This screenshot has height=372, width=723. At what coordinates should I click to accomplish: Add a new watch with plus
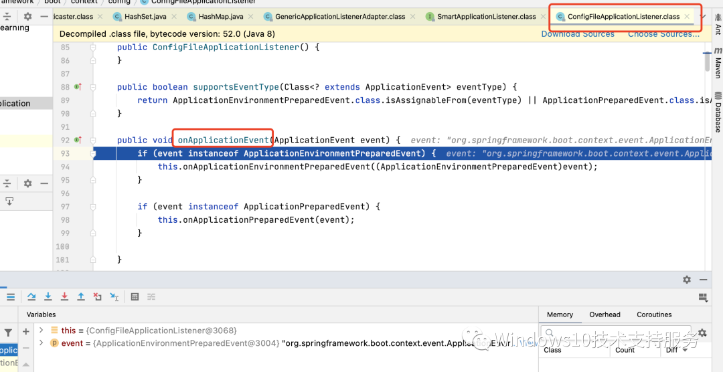click(26, 331)
